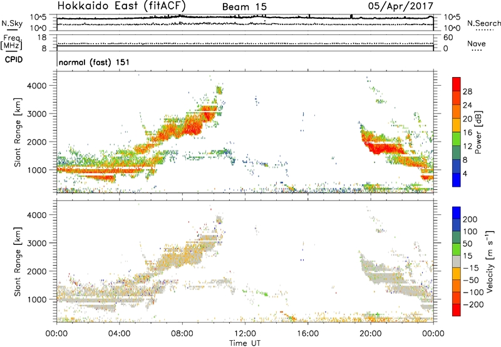Click the '-200' value on velocity colorbar
The image size is (501, 347).
[473, 304]
